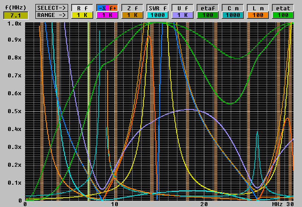Toggle the R f curve selector
The image size is (302, 207).
click(x=82, y=8)
